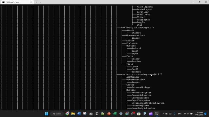Viewport: 209px width, 117px height.
Task: Open the Unity Hub taskbar icon
Action: point(97,114)
